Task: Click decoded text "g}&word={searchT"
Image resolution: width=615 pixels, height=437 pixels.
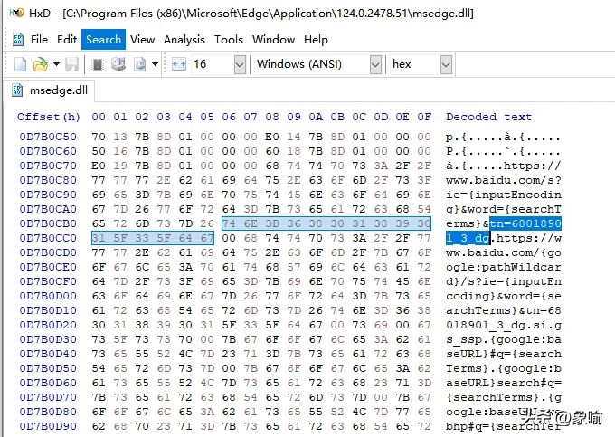Action: click(504, 210)
